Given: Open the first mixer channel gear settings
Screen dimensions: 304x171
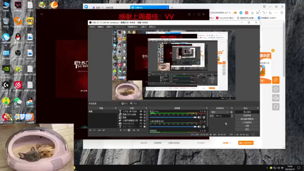Looking at the screenshot, I should (204, 117).
